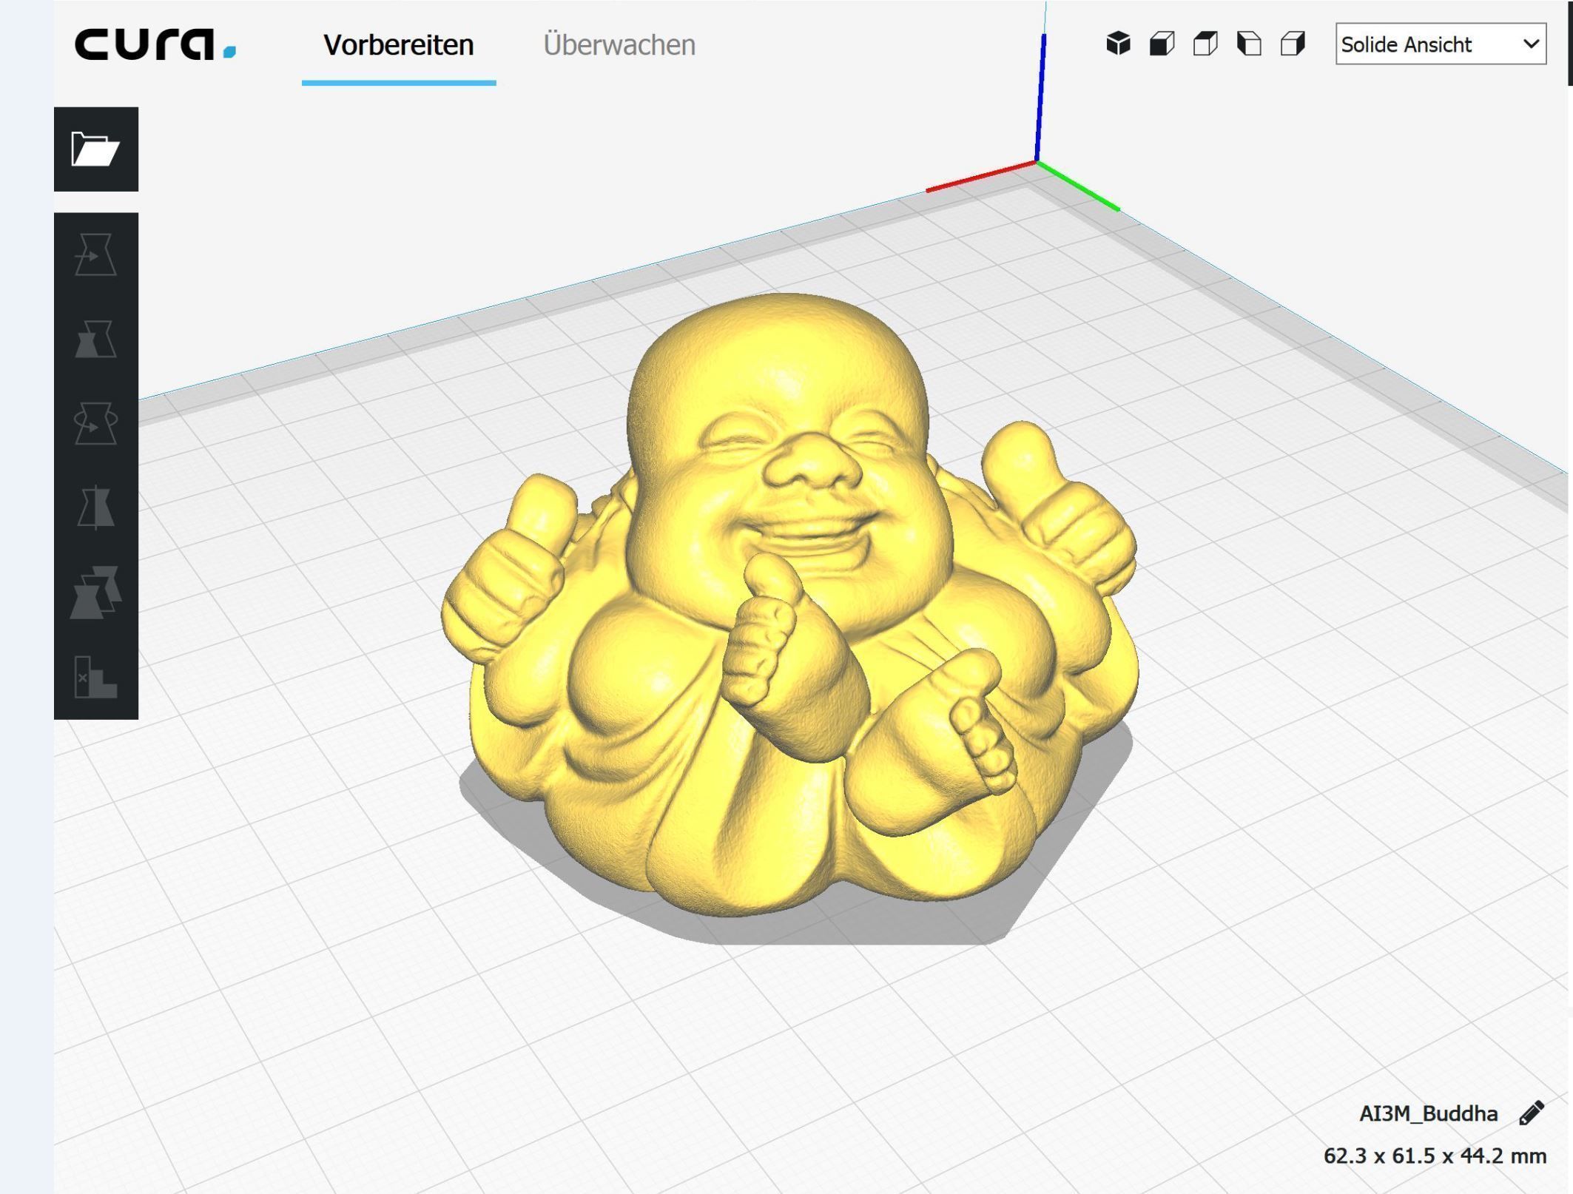Open the Solide Ansicht view dropdown
The width and height of the screenshot is (1573, 1194).
coord(1441,44)
